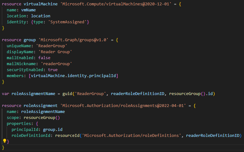
Task: Click the 'roleAssignment' resource symbol name
Action: click(x=41, y=106)
